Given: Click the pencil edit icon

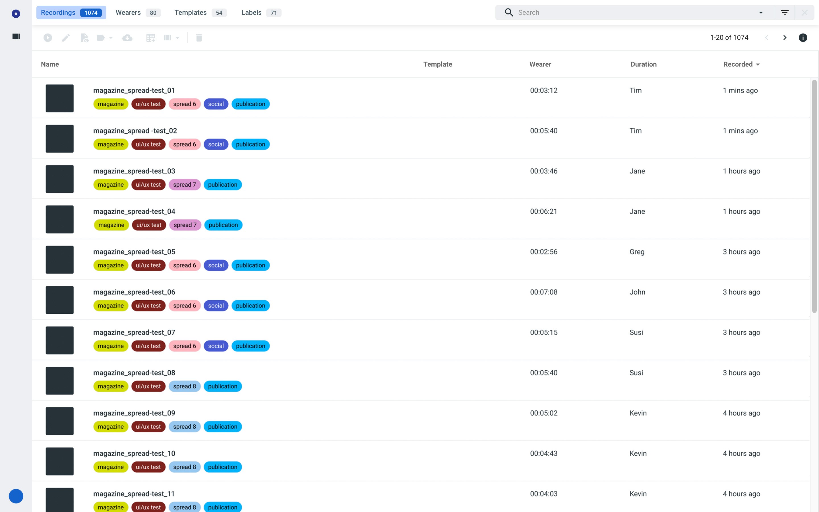Looking at the screenshot, I should (66, 38).
